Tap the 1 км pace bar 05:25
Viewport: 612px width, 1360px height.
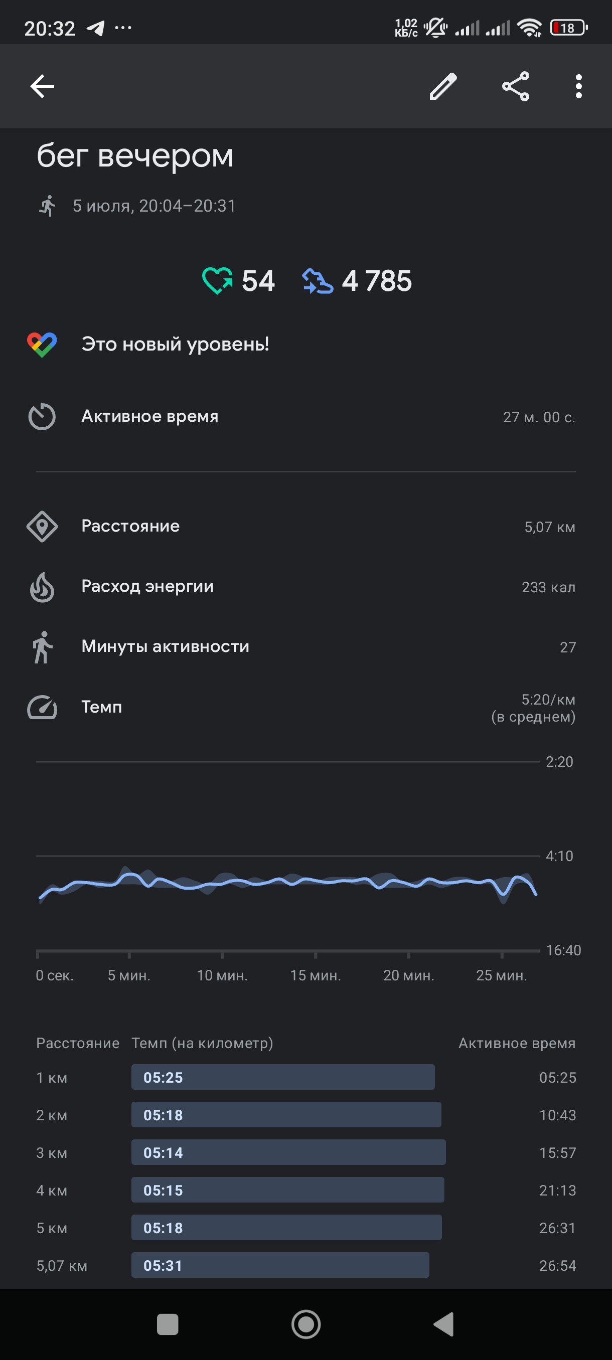pos(283,1077)
